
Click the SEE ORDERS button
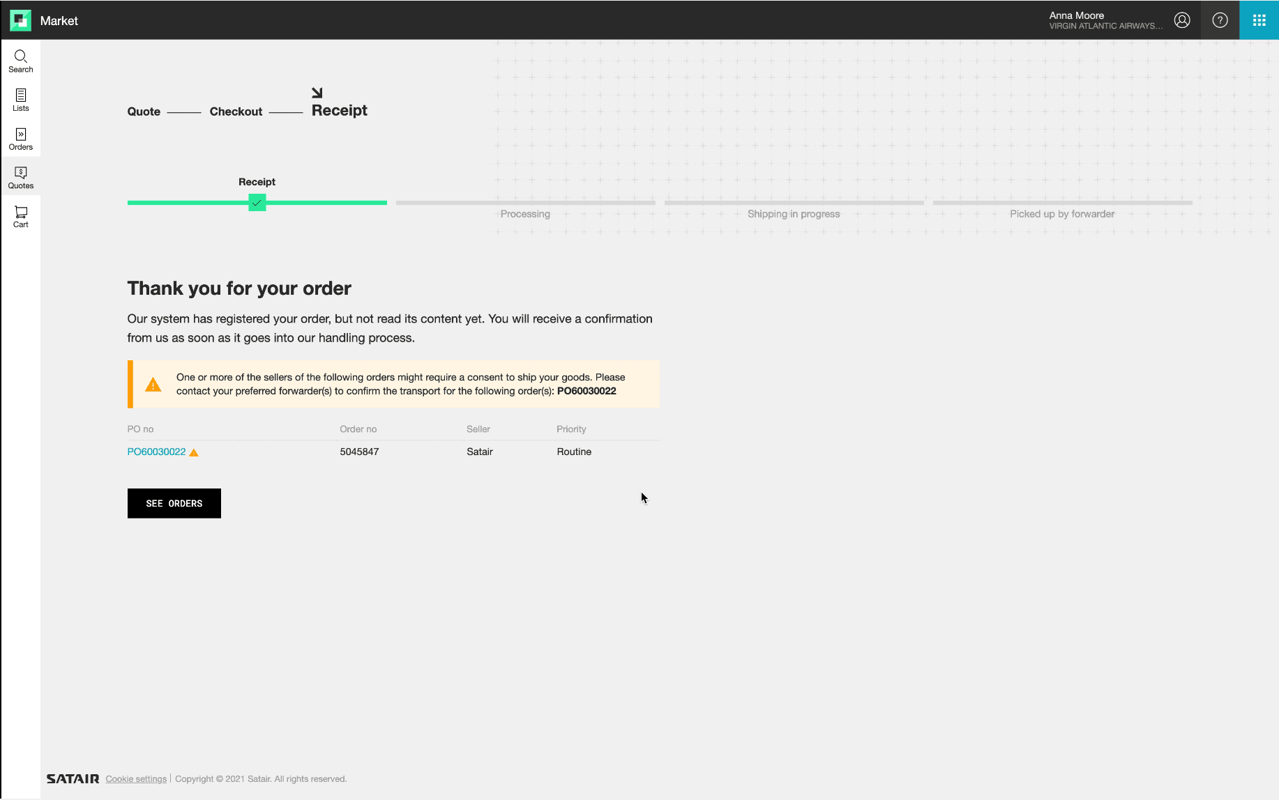(174, 503)
